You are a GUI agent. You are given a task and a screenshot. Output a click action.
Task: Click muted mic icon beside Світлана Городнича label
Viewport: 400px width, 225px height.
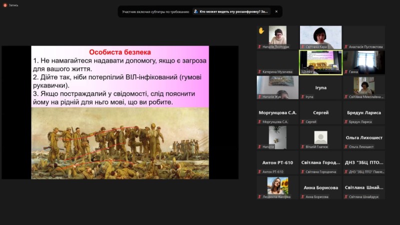303,171
